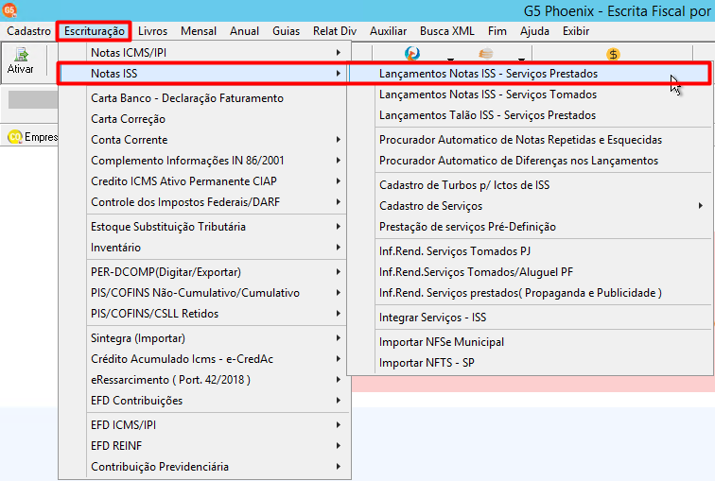Open the Ajuda menu
The image size is (715, 481).
tap(534, 31)
